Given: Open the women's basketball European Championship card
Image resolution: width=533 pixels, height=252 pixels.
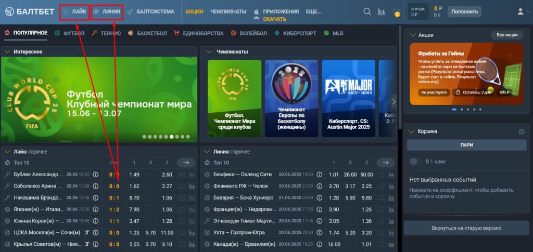Looking at the screenshot, I should click(291, 98).
